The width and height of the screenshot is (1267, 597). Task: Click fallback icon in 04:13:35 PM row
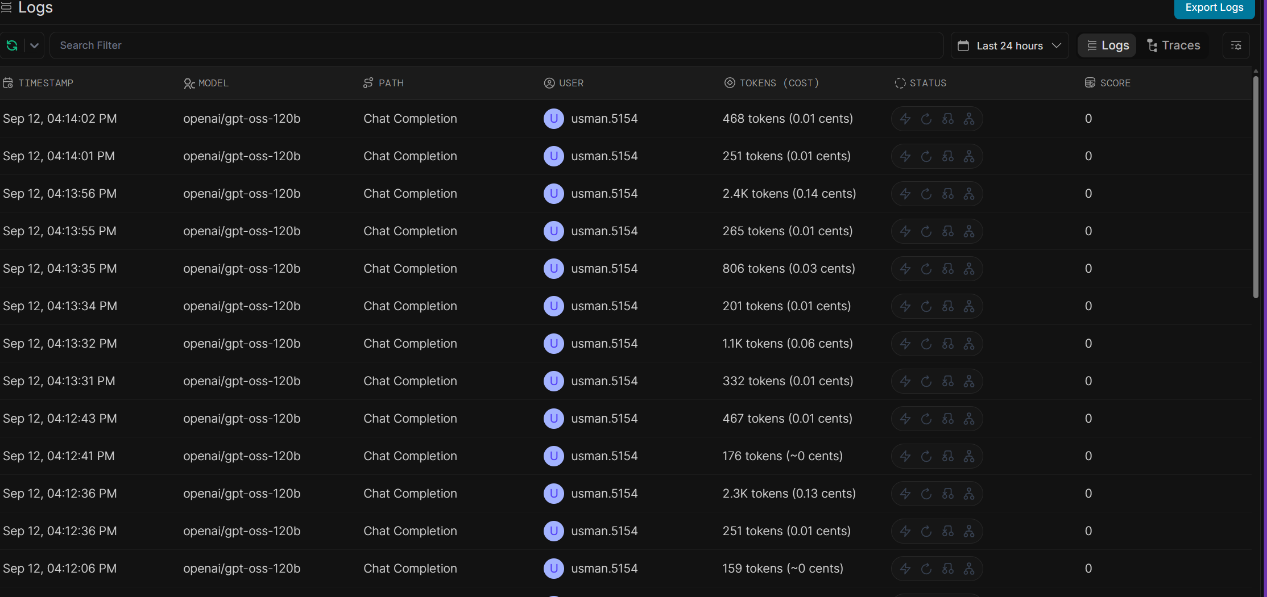[948, 269]
